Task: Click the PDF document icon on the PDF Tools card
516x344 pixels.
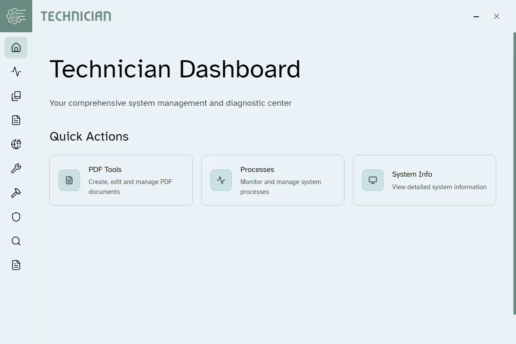Action: pos(69,180)
